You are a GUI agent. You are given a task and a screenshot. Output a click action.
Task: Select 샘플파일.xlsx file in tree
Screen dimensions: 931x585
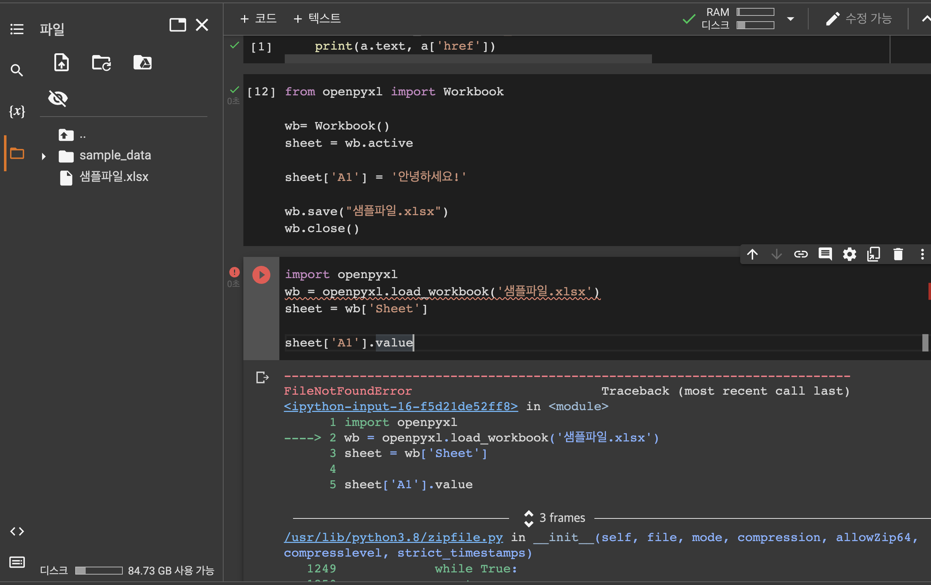click(114, 177)
